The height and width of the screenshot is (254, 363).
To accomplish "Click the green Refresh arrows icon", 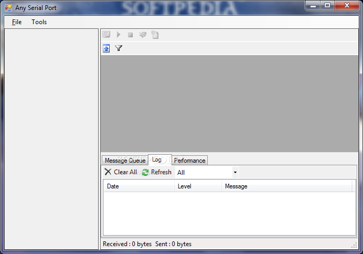I will point(145,172).
